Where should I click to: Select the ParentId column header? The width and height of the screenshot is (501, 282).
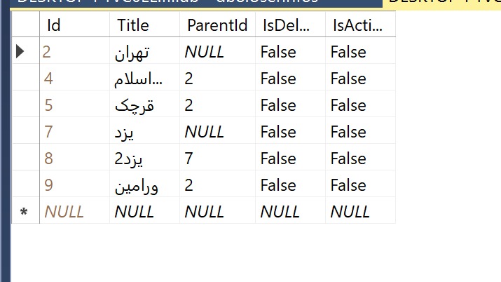coord(218,25)
